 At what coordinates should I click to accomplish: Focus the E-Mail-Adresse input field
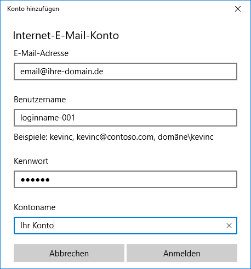[x=125, y=72]
